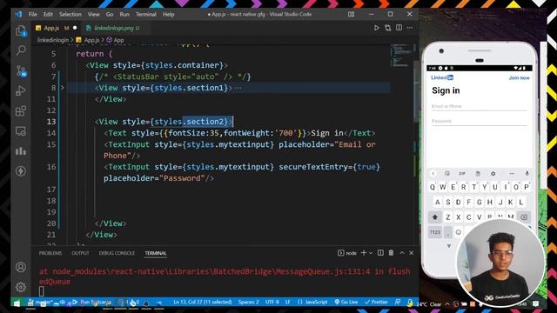557x313 pixels.
Task: Tap the microphone icon on phone keyboard
Action: point(527,174)
